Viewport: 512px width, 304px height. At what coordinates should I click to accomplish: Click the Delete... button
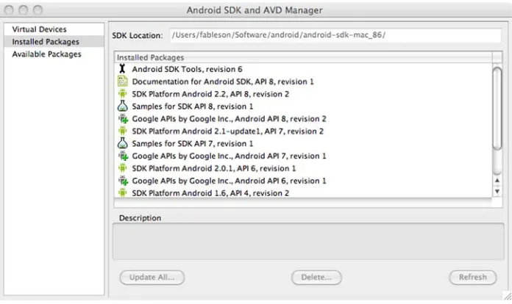click(x=316, y=278)
